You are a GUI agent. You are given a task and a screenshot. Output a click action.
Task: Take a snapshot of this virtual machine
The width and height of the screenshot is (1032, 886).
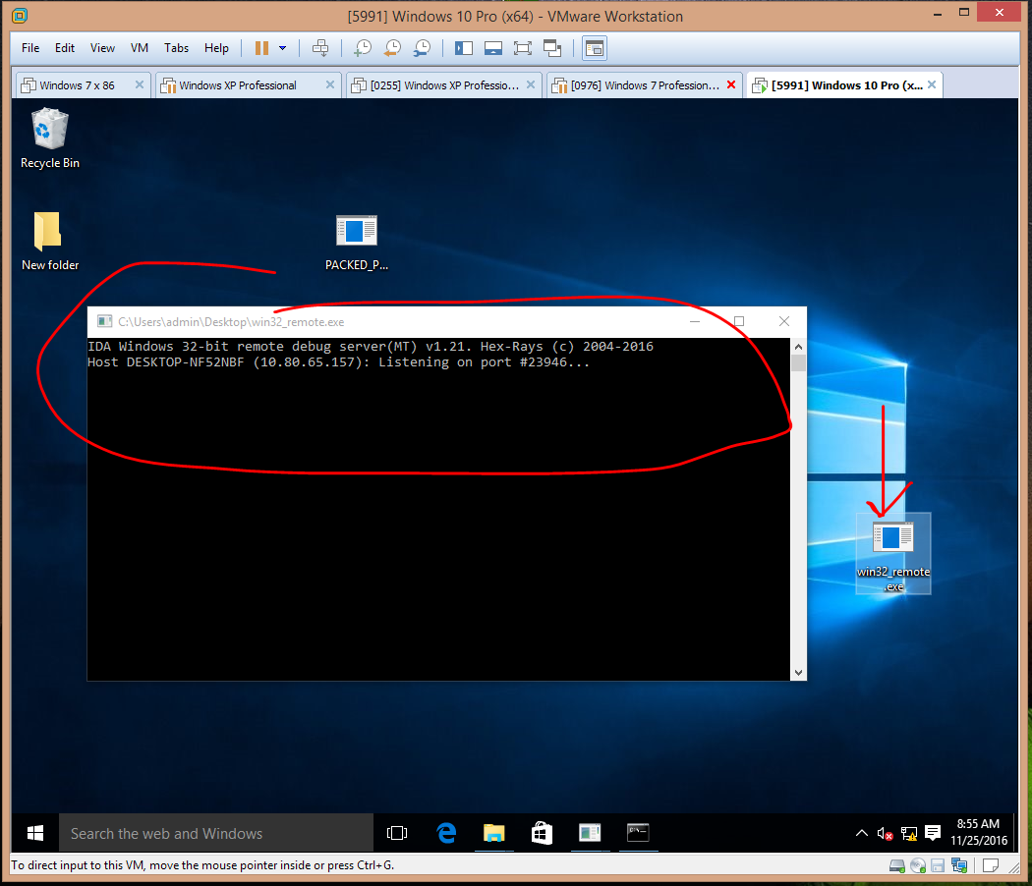point(363,47)
